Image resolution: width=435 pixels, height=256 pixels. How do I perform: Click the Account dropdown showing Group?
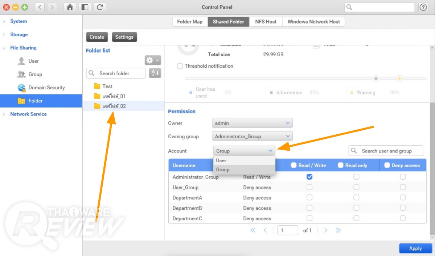pos(244,151)
